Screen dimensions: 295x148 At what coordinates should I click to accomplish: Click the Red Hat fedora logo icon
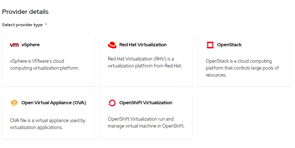click(112, 45)
